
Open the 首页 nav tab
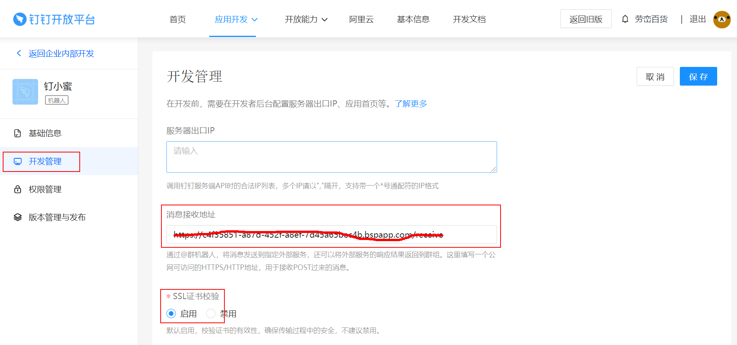pos(178,19)
